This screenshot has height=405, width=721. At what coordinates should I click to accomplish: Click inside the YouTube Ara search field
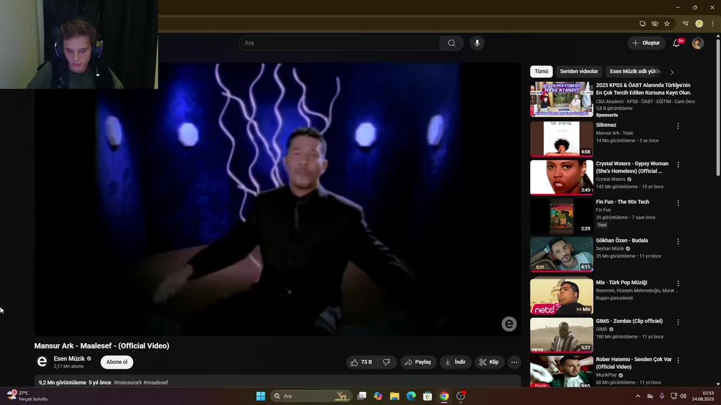(x=339, y=43)
